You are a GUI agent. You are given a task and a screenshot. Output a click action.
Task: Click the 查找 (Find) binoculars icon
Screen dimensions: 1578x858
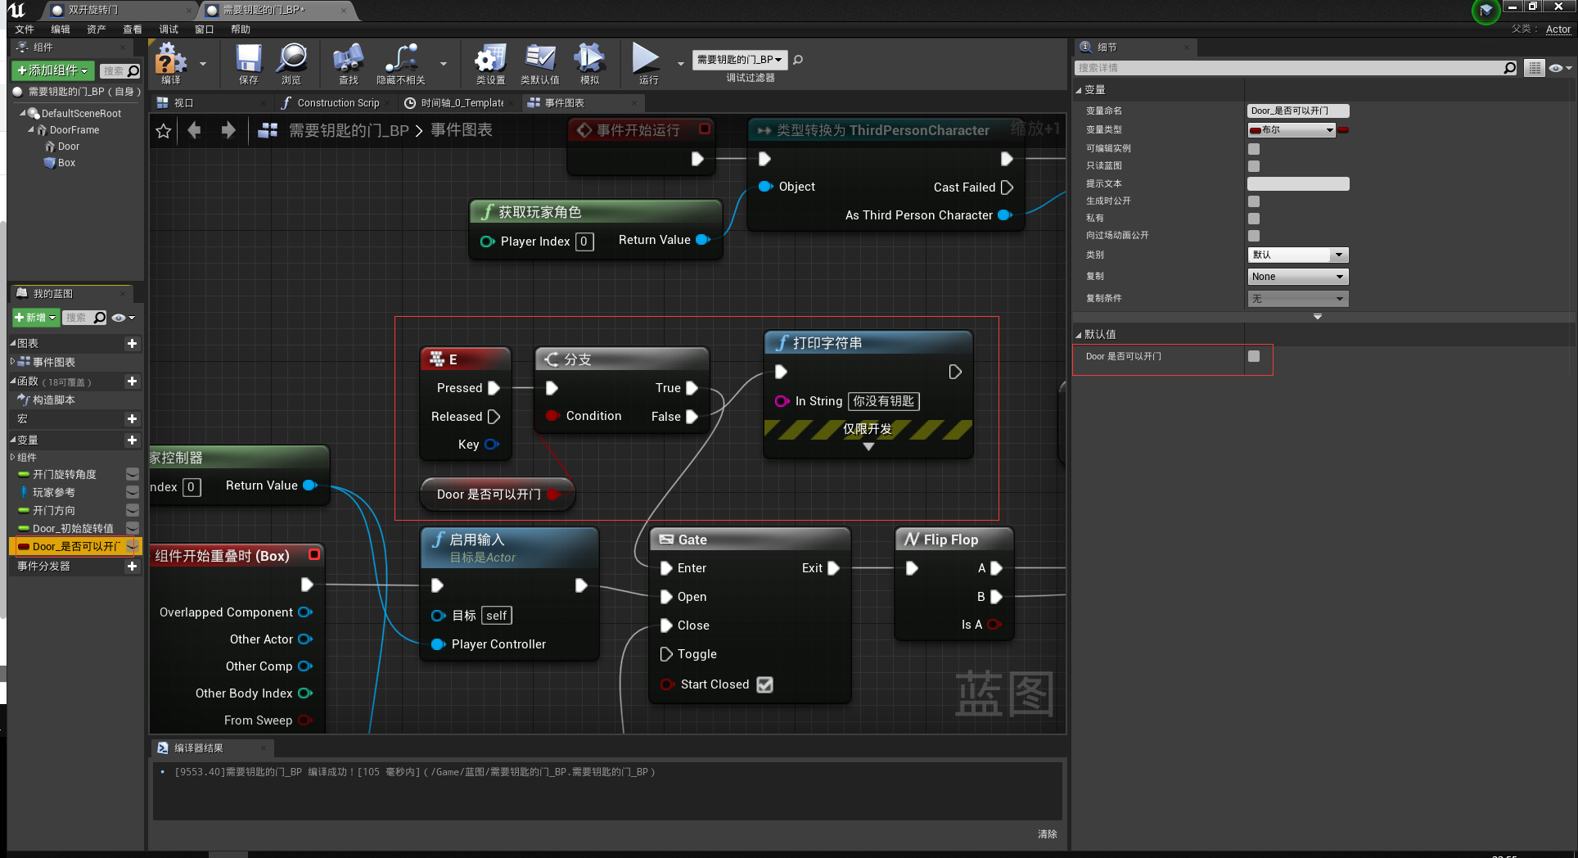click(x=349, y=64)
